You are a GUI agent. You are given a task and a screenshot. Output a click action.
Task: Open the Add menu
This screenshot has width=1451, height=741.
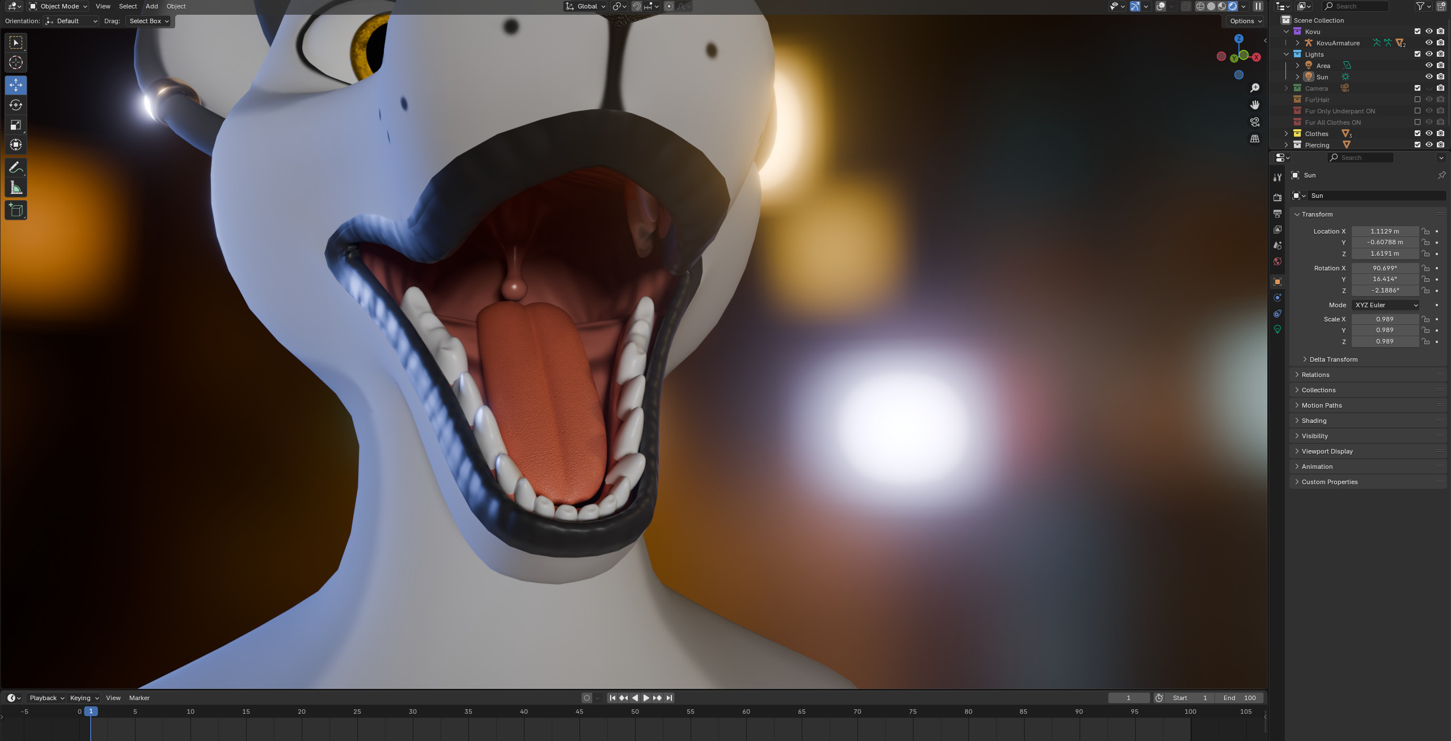click(x=151, y=6)
